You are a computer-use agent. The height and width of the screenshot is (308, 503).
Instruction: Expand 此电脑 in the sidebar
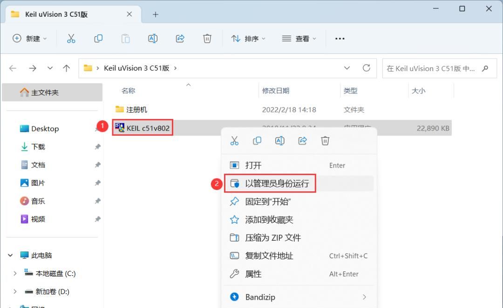coord(10,255)
